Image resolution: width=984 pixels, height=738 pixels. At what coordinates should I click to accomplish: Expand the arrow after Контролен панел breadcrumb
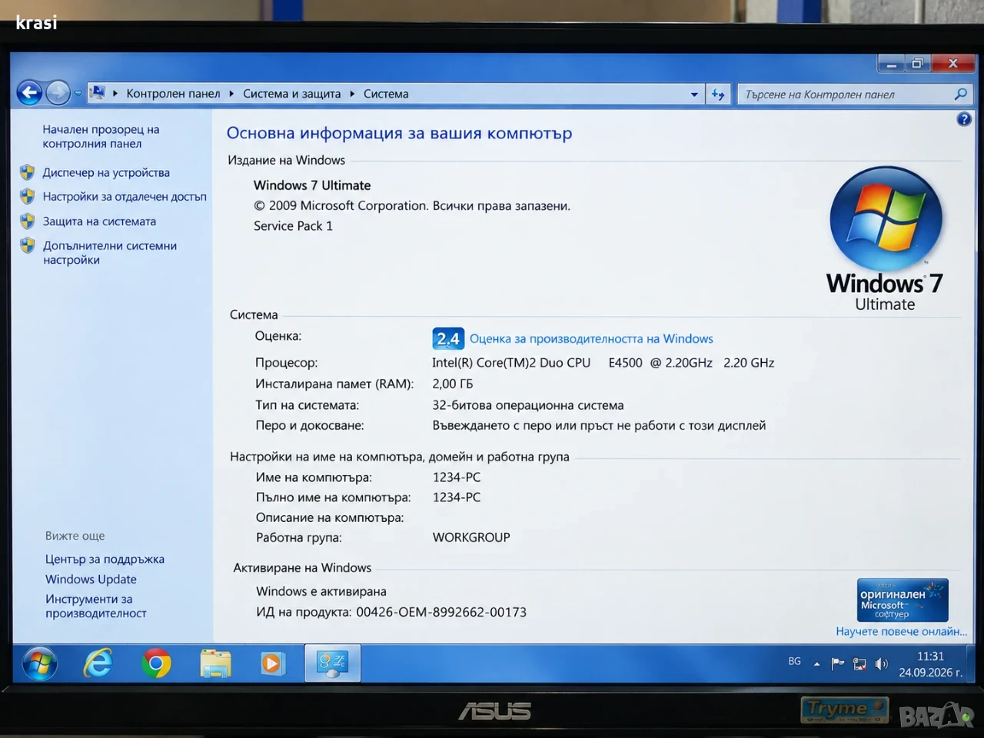click(231, 94)
